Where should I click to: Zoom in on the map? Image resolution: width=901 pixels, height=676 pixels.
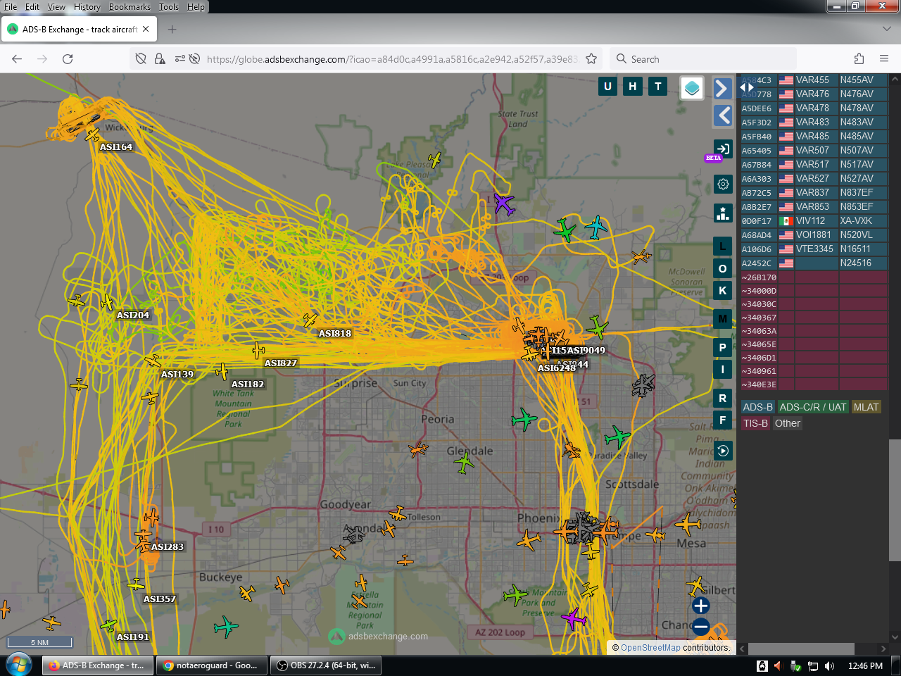(700, 606)
